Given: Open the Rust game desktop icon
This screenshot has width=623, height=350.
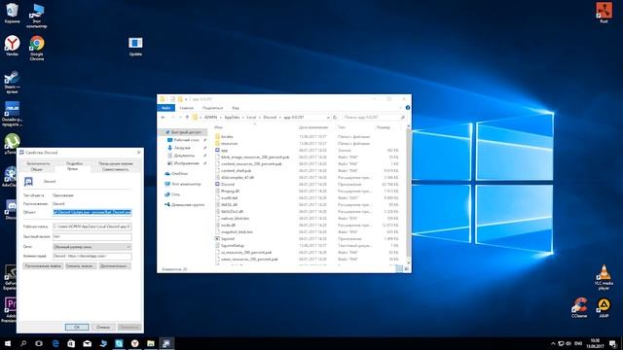Looking at the screenshot, I should pyautogui.click(x=604, y=13).
